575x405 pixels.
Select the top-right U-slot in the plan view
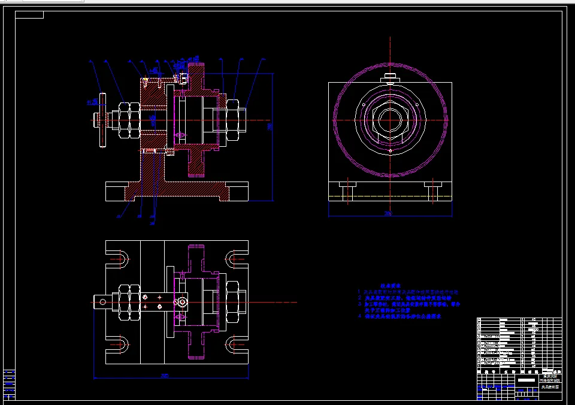tap(237, 259)
